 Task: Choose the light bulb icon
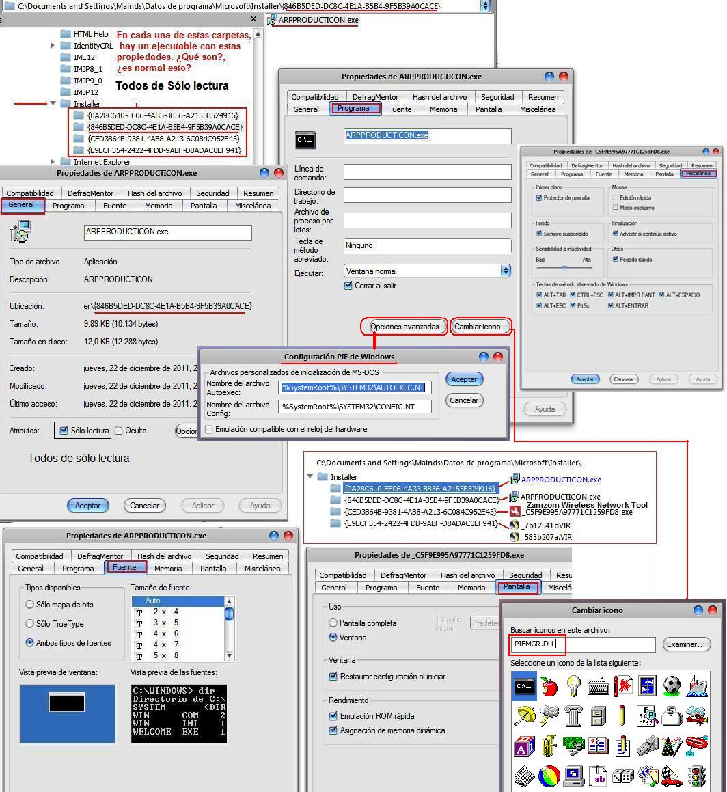coord(573,686)
